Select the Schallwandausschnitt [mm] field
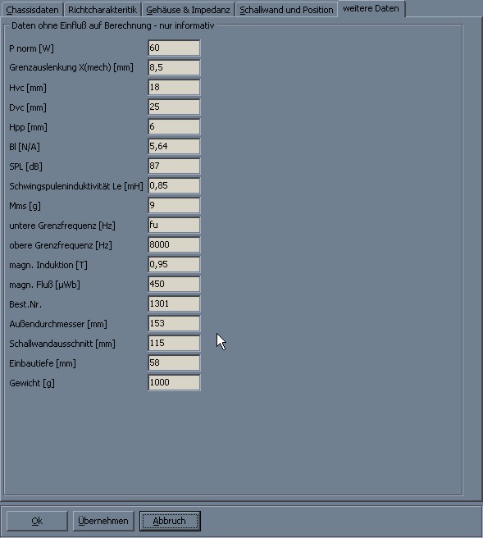Screen dimensions: 483x538 click(x=174, y=343)
